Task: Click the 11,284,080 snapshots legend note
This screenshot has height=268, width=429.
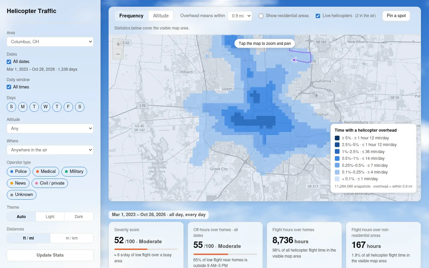Action: [373, 186]
